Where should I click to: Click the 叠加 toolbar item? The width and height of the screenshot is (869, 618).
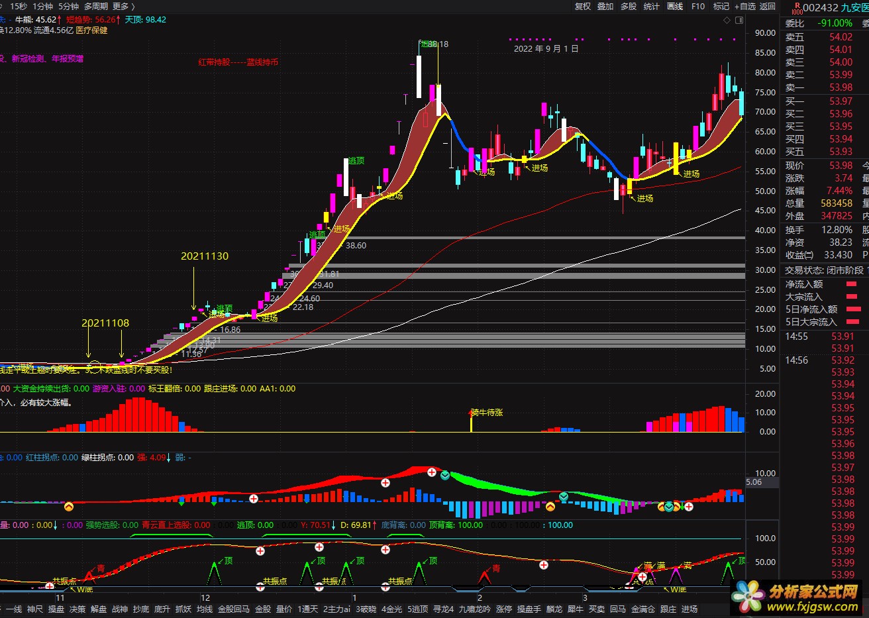[605, 6]
